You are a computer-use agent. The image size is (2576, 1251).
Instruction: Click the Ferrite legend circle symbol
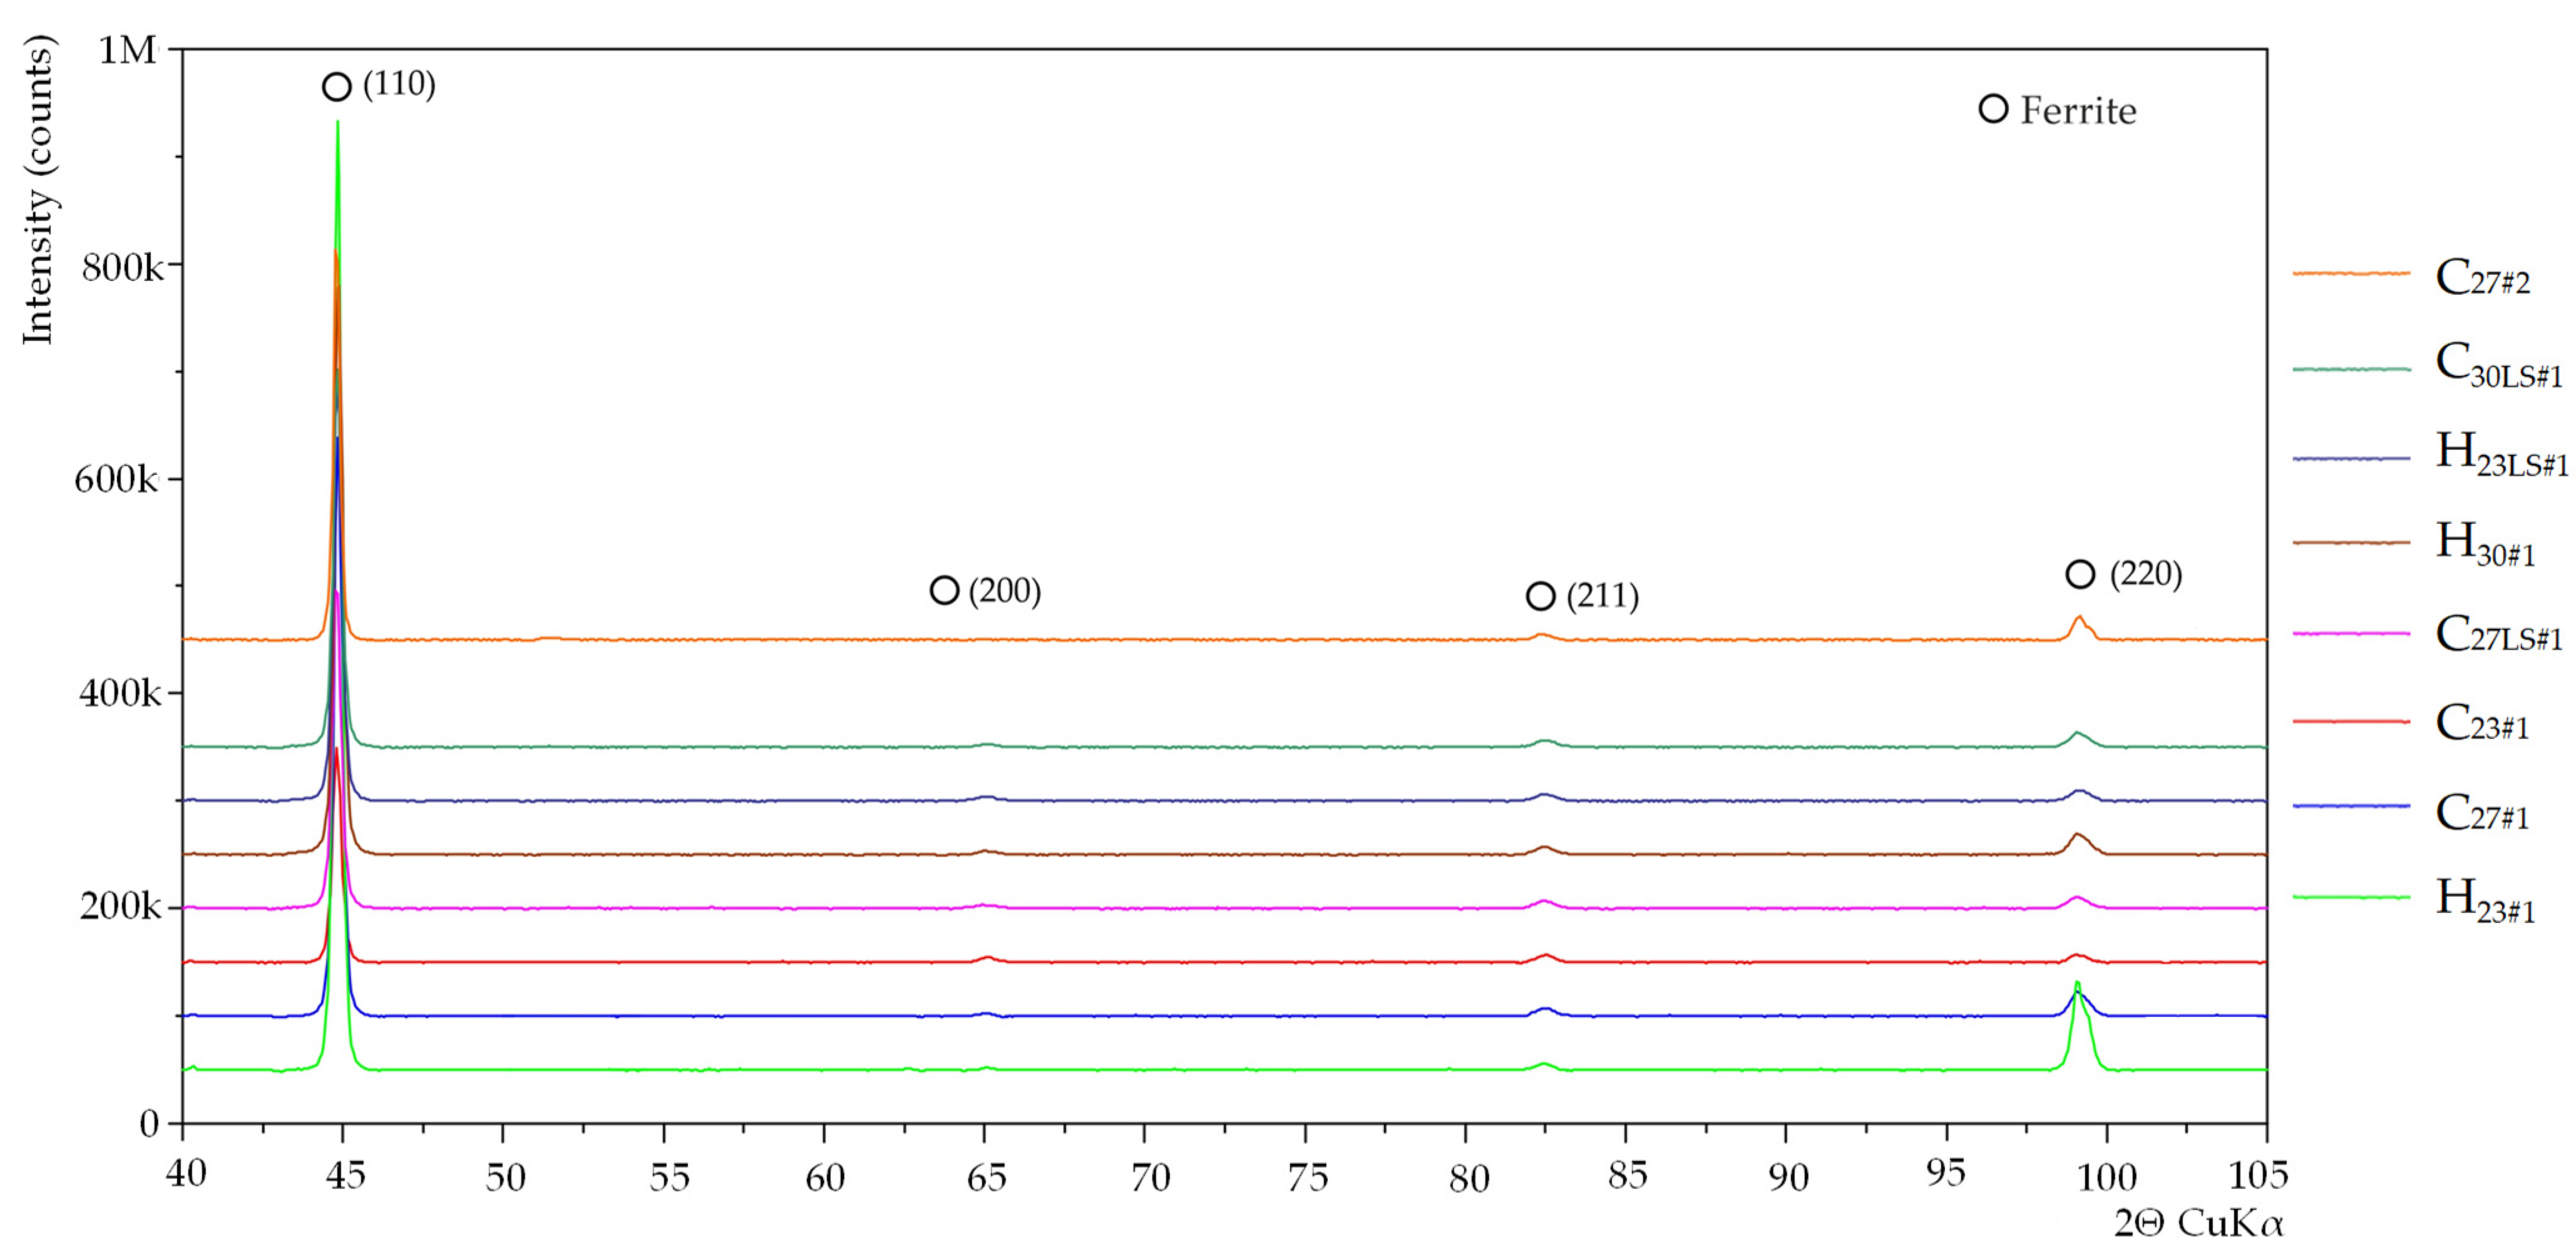pos(1993,109)
